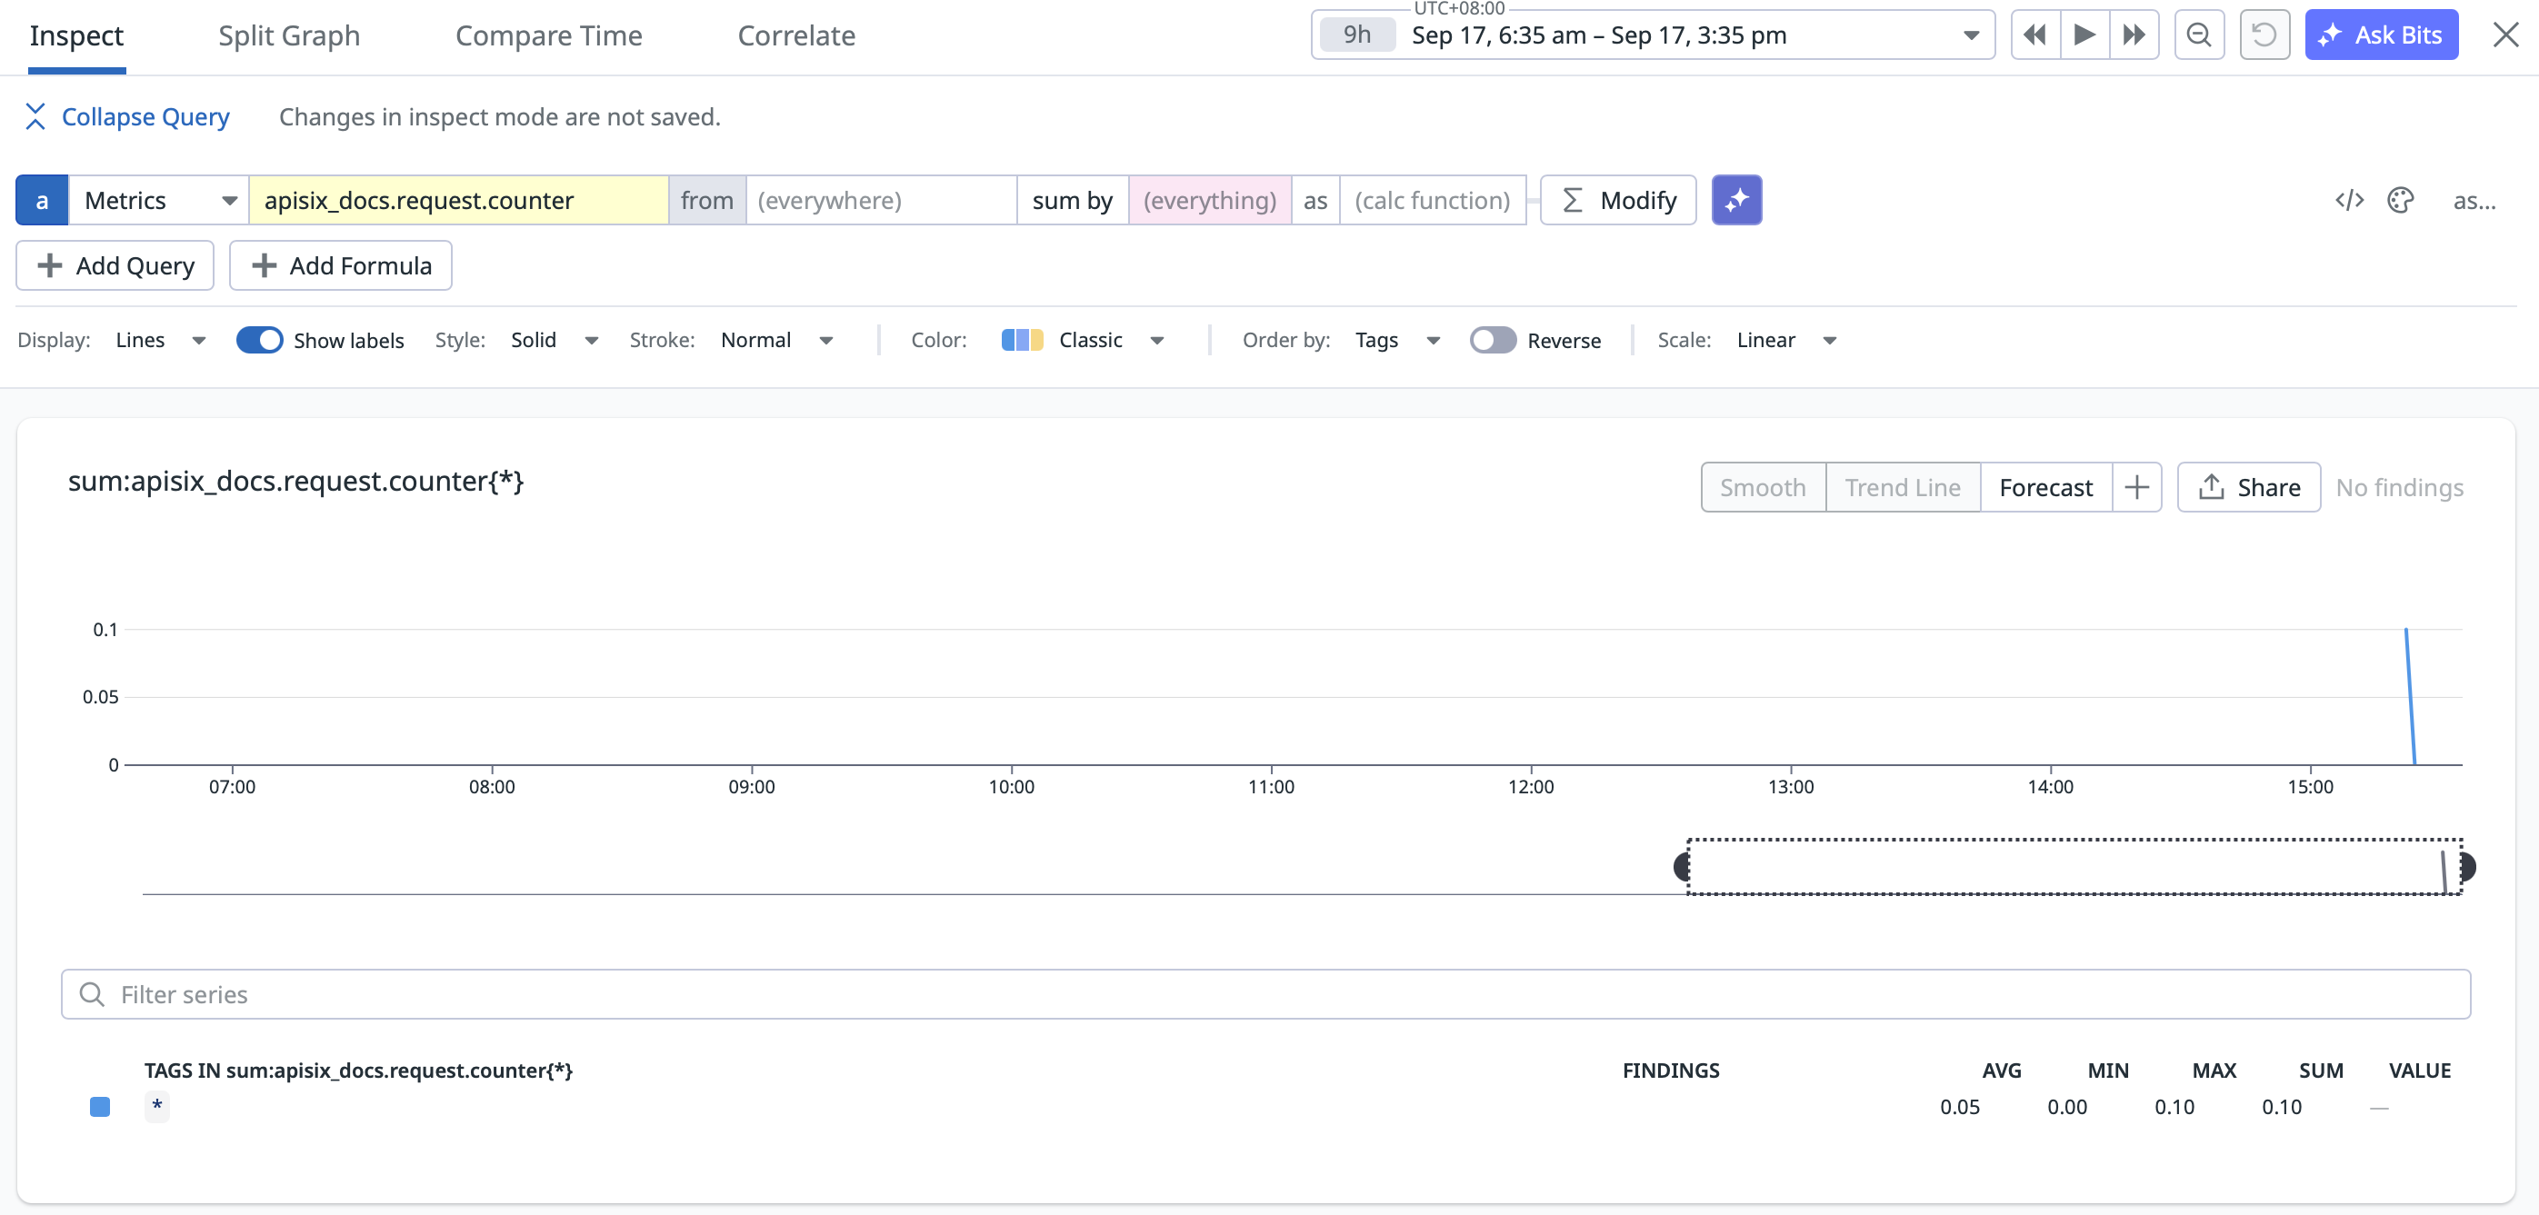The width and height of the screenshot is (2539, 1215).
Task: Select query label a
Action: (x=42, y=200)
